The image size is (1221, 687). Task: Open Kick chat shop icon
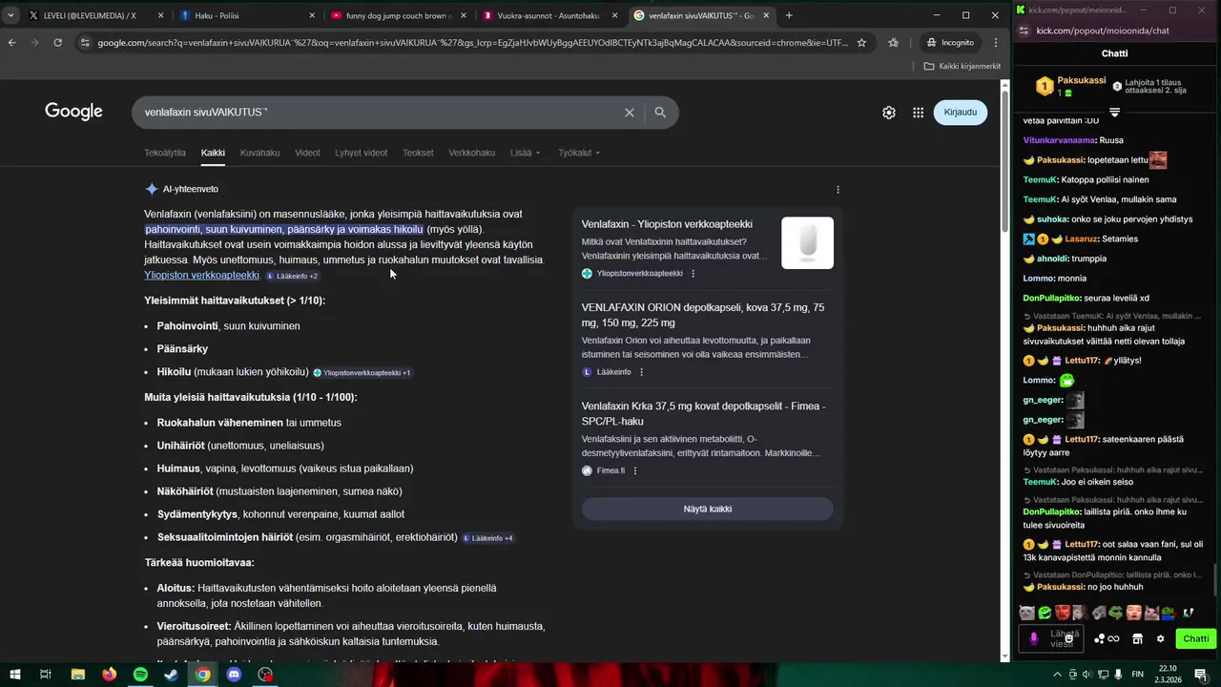(1137, 638)
